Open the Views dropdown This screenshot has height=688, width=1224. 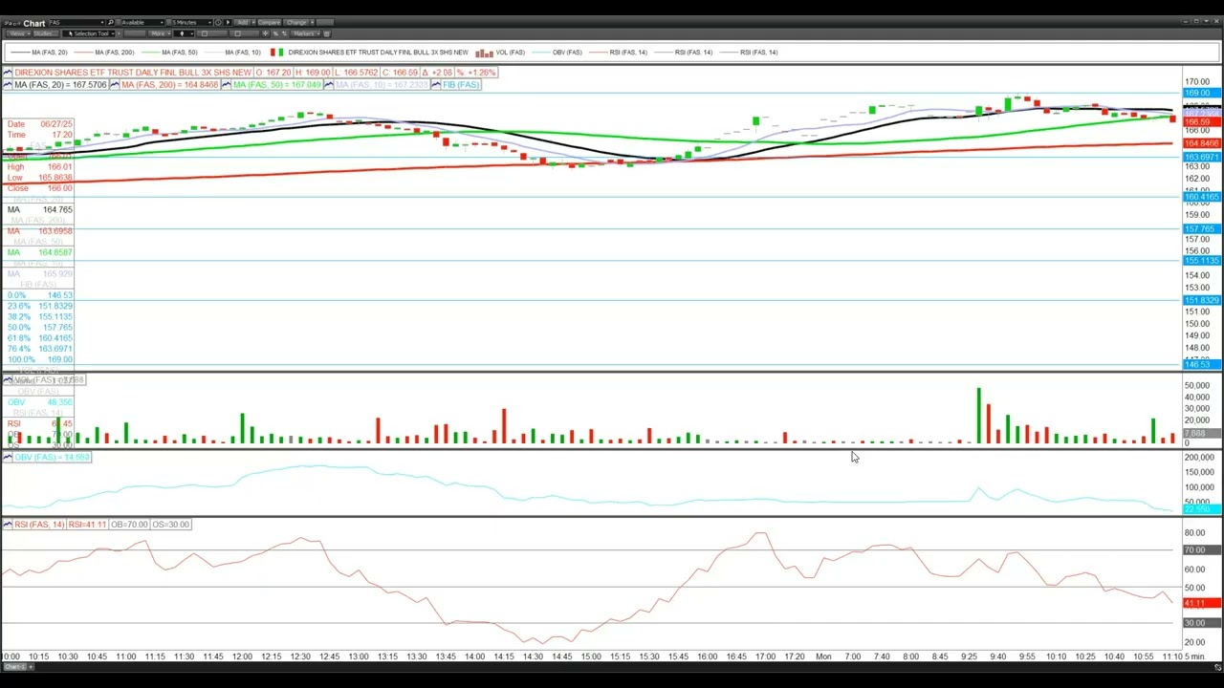point(17,33)
